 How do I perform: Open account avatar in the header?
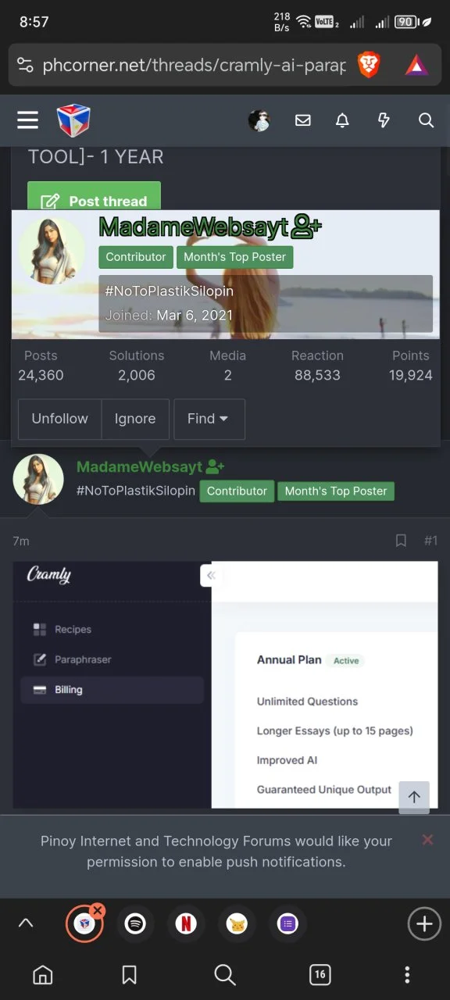[259, 120]
